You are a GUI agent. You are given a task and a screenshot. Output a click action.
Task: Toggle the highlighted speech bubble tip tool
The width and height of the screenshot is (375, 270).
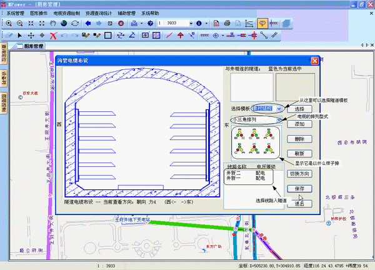pos(262,23)
